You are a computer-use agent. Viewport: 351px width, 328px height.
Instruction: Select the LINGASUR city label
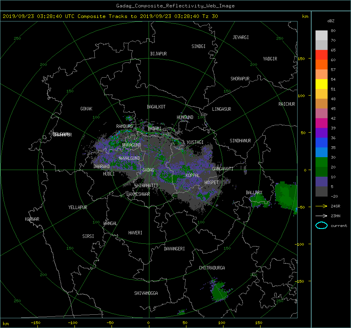tap(222, 109)
